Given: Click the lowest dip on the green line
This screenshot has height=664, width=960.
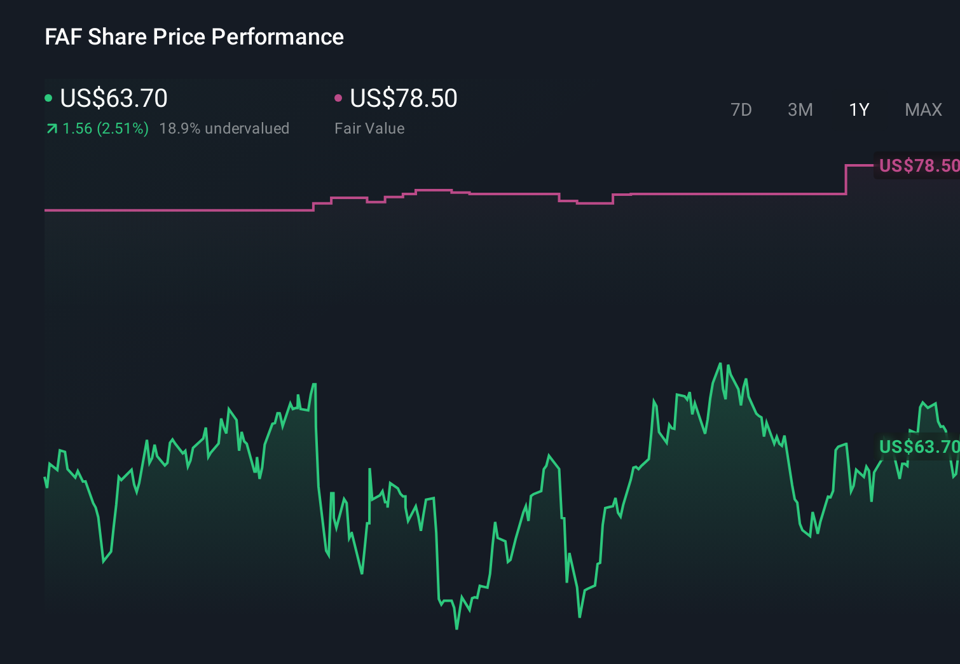Looking at the screenshot, I should coord(457,628).
